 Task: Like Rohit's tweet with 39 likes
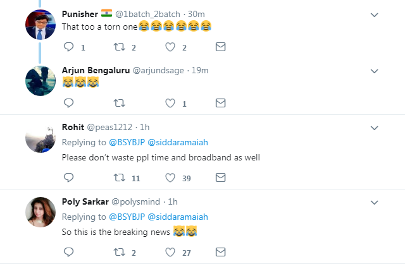coord(169,178)
